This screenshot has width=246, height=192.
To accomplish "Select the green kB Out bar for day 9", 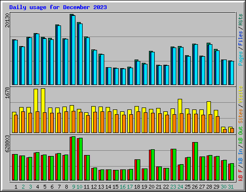I will 74,158.
